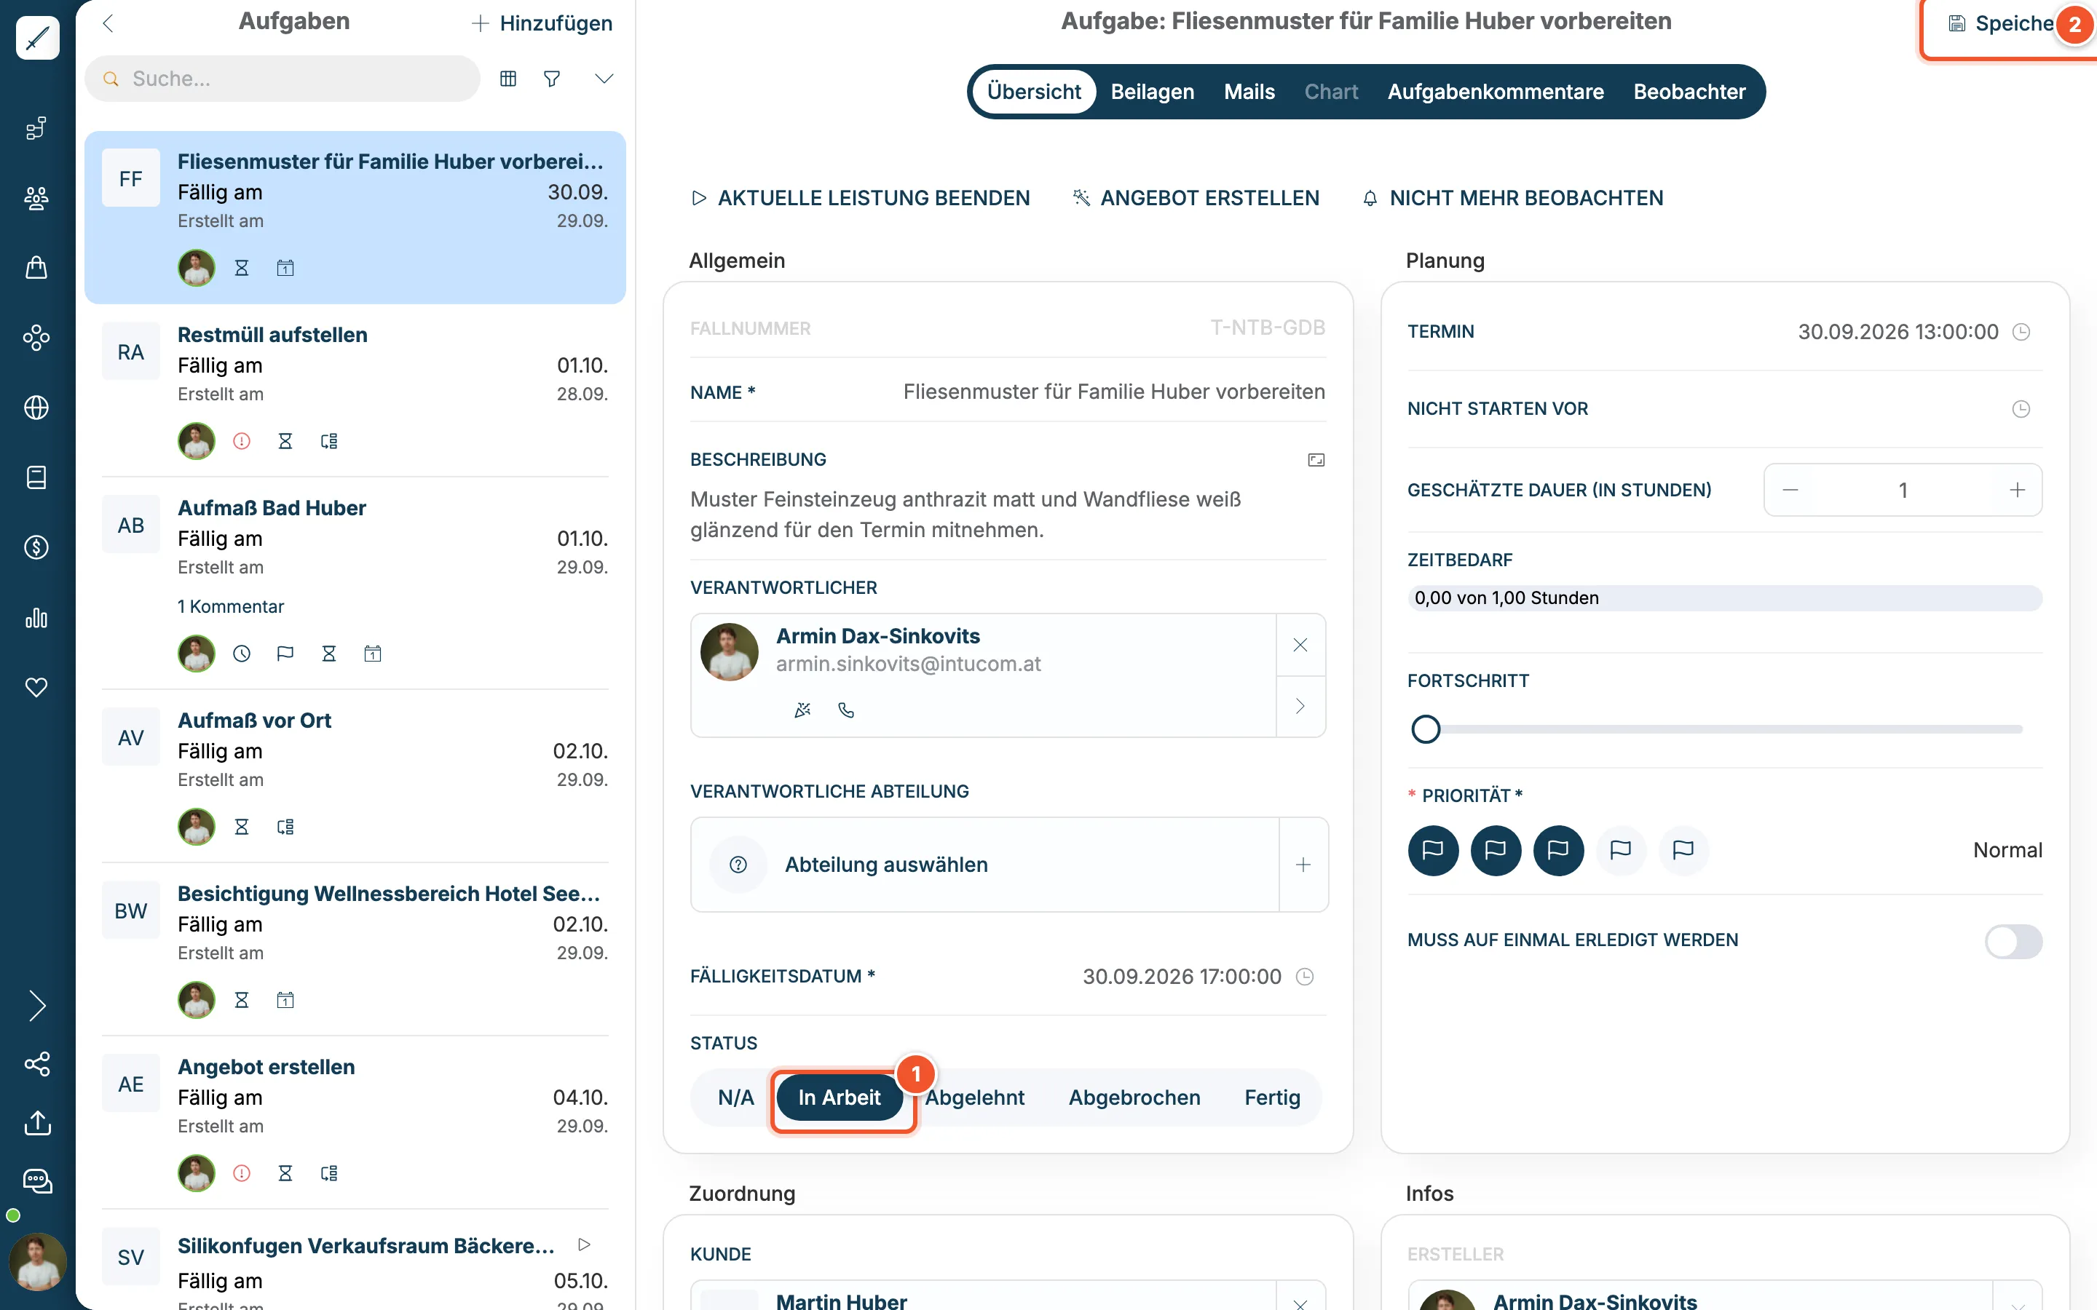Open the bar chart statistics sidebar icon
Screen dimensions: 2097x1310
tap(36, 618)
